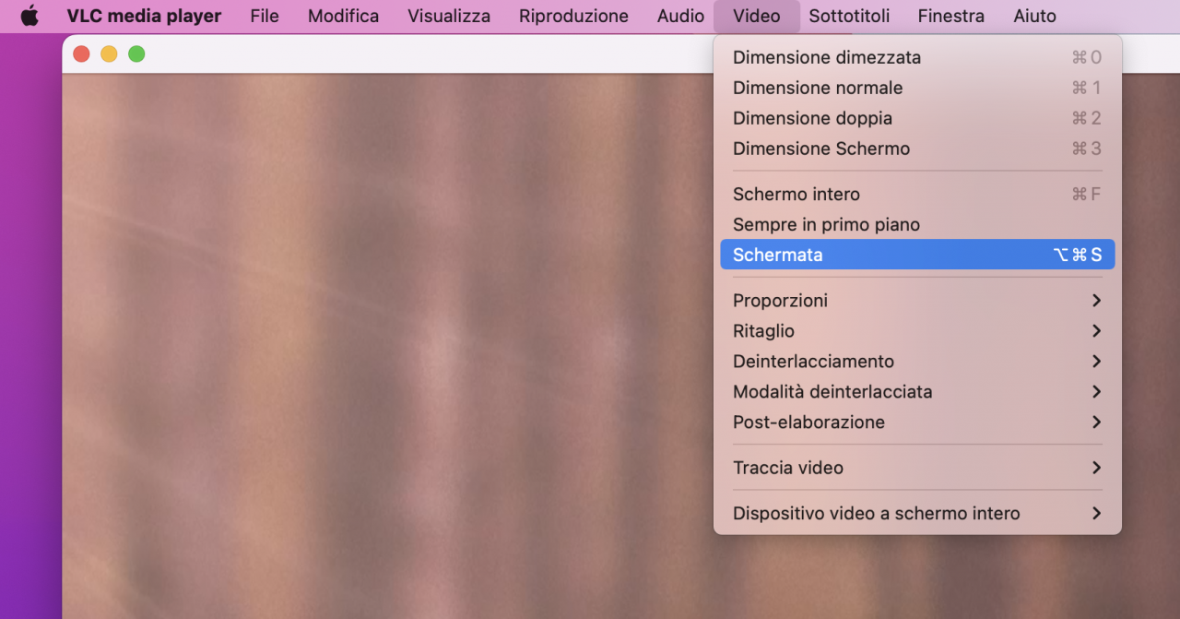
Task: Open the Apple menu
Action: point(29,16)
